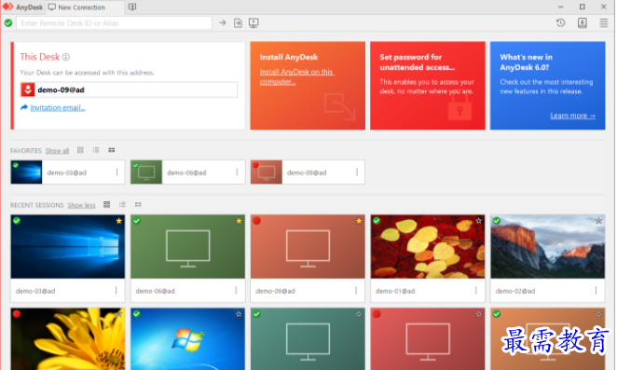Screen dimensions: 617x370
Task: Click the Remote Desk ID or Alias input
Action: 114,22
